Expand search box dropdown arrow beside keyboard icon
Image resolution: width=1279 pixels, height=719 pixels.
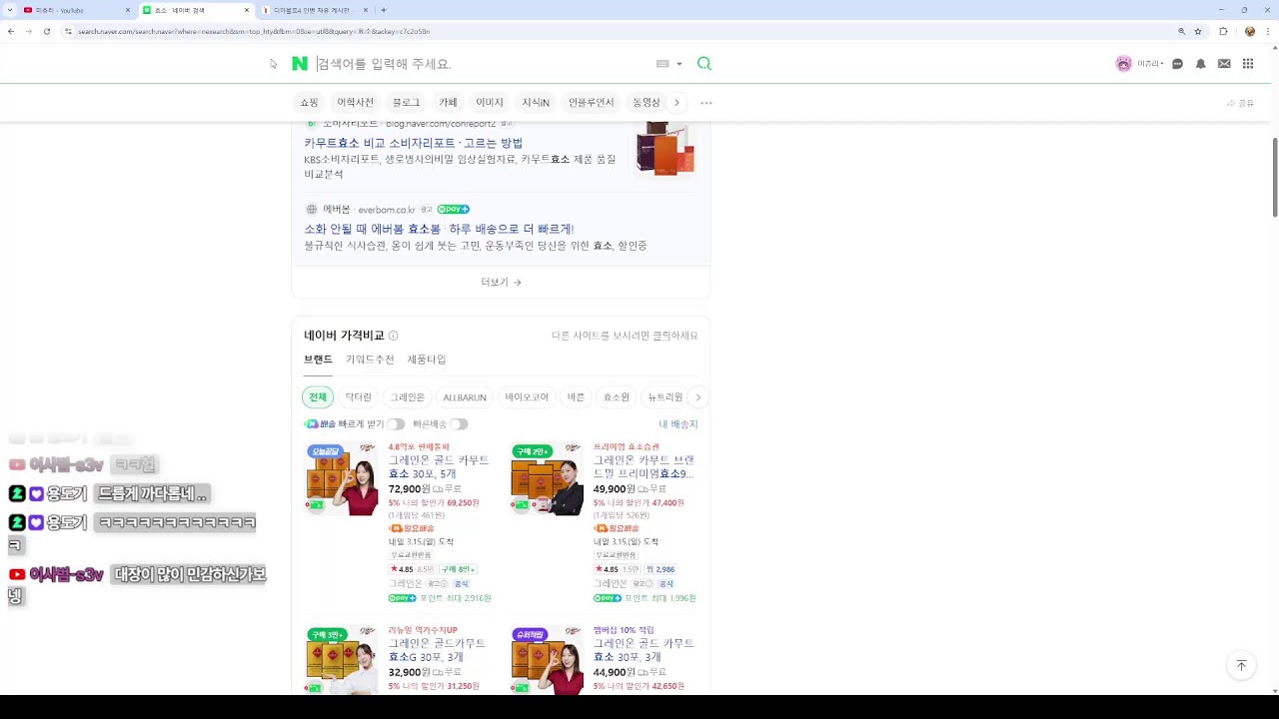pyautogui.click(x=679, y=64)
